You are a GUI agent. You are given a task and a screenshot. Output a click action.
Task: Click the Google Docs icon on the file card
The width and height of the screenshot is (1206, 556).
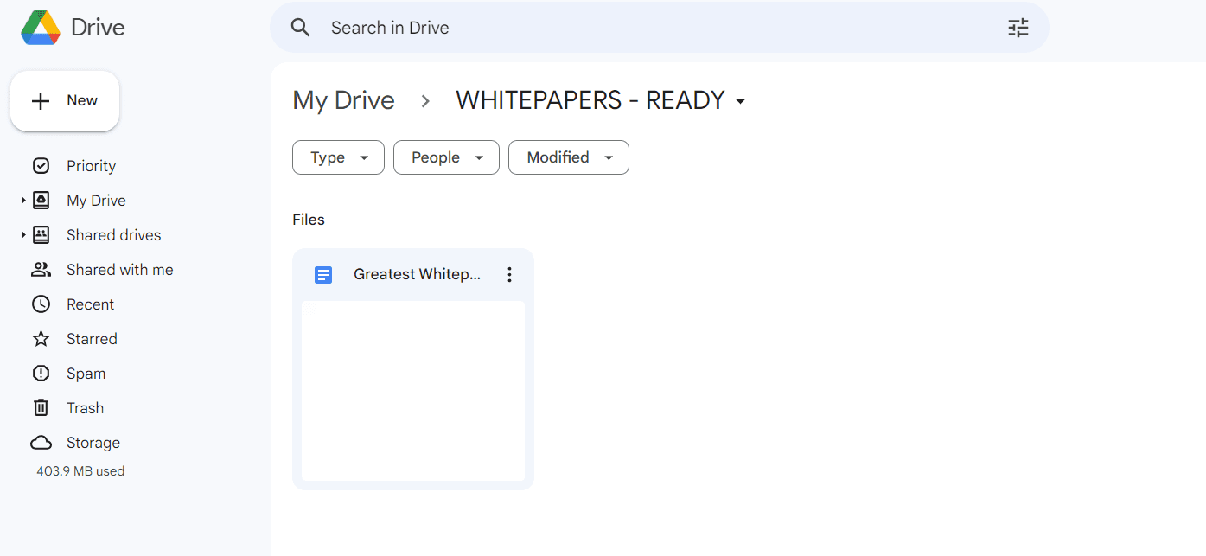[x=322, y=274]
